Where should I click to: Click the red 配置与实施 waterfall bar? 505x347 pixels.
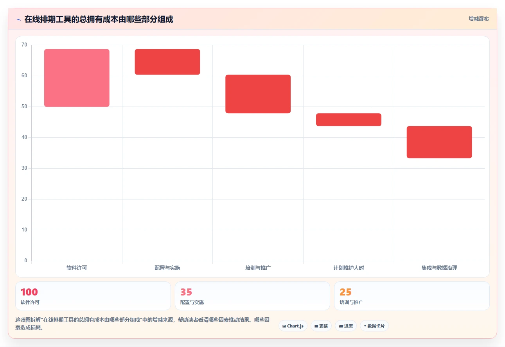tap(167, 62)
